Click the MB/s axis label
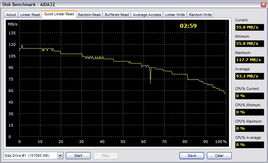 coord(13,24)
